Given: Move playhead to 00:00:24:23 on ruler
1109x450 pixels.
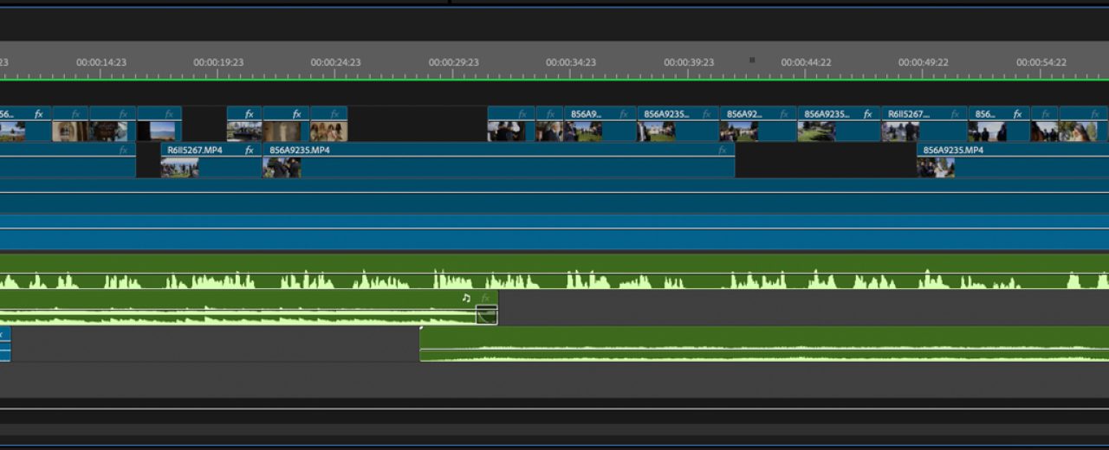Looking at the screenshot, I should (335, 62).
